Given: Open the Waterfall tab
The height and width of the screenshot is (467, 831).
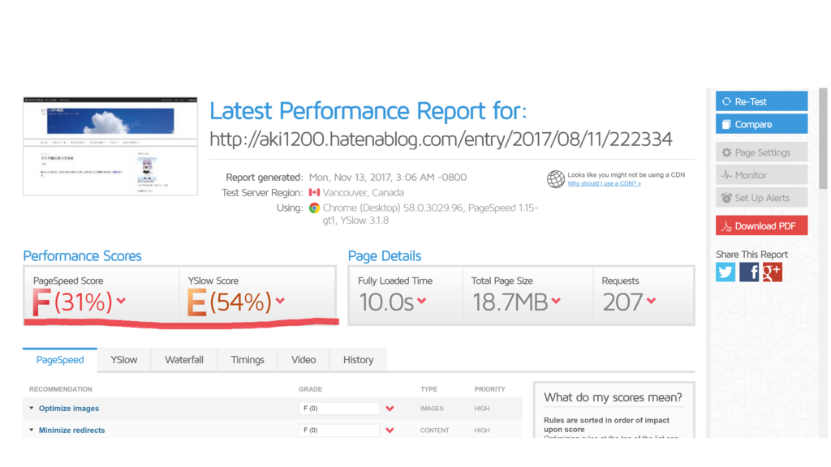Looking at the screenshot, I should tap(184, 360).
